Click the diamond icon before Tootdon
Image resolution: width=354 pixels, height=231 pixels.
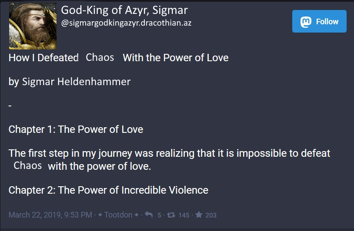tap(100, 215)
